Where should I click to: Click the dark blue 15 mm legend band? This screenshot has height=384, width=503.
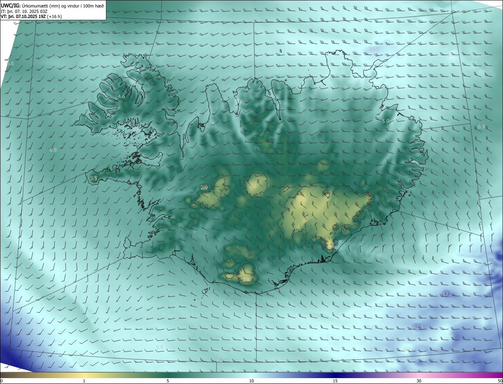(335, 375)
